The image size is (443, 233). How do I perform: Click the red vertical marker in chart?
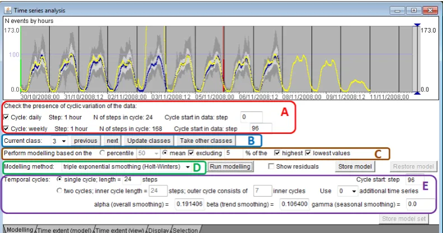tap(223, 59)
